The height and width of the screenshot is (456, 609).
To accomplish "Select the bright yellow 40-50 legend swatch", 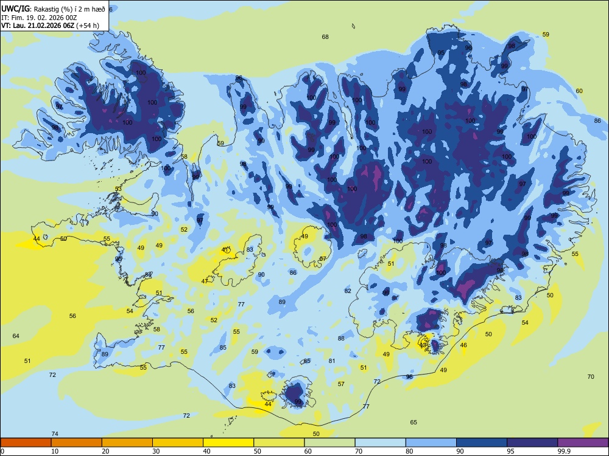I will click(x=228, y=443).
